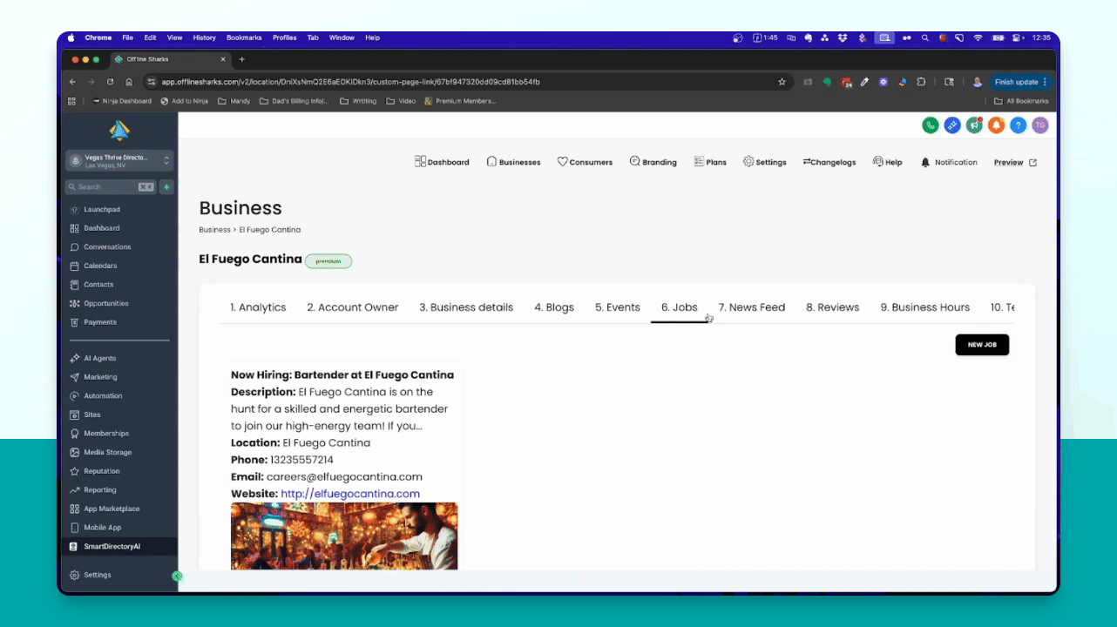Switch to the 1. Analytics tab
1117x627 pixels.
tap(258, 307)
